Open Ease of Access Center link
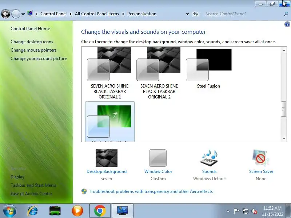 pos(31,194)
